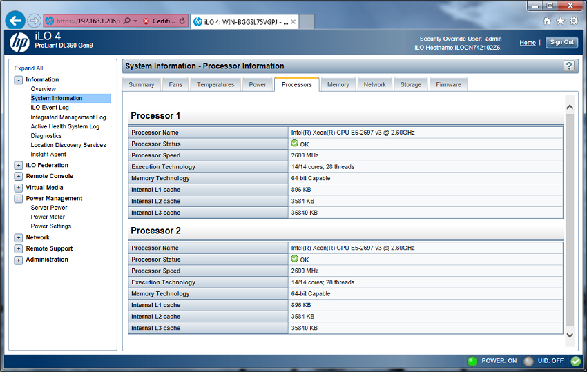This screenshot has height=372, width=587.
Task: Switch to the Summary tab
Action: (x=142, y=85)
